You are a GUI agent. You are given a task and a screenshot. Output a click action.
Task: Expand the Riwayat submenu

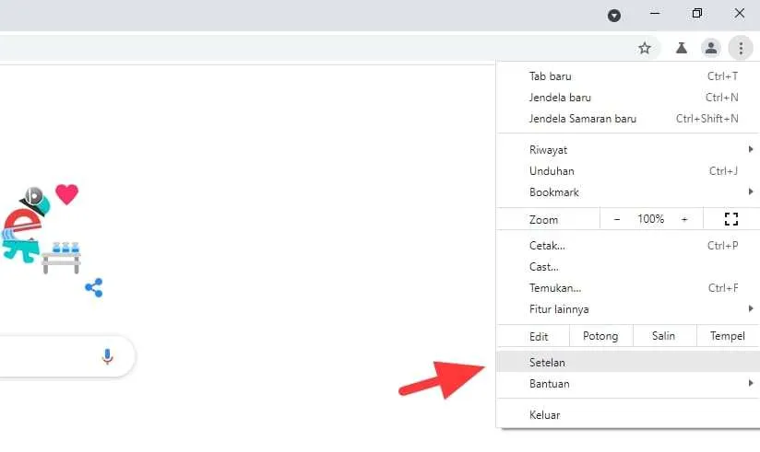pos(628,150)
